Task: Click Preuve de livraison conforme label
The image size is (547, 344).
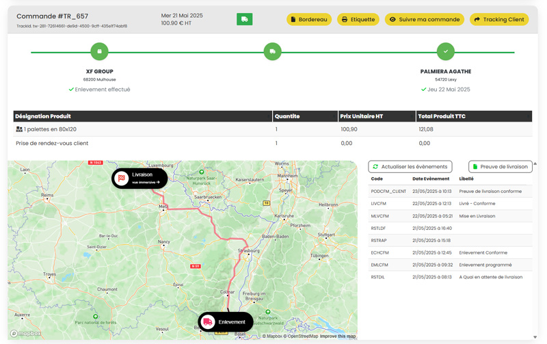Action: tap(490, 191)
